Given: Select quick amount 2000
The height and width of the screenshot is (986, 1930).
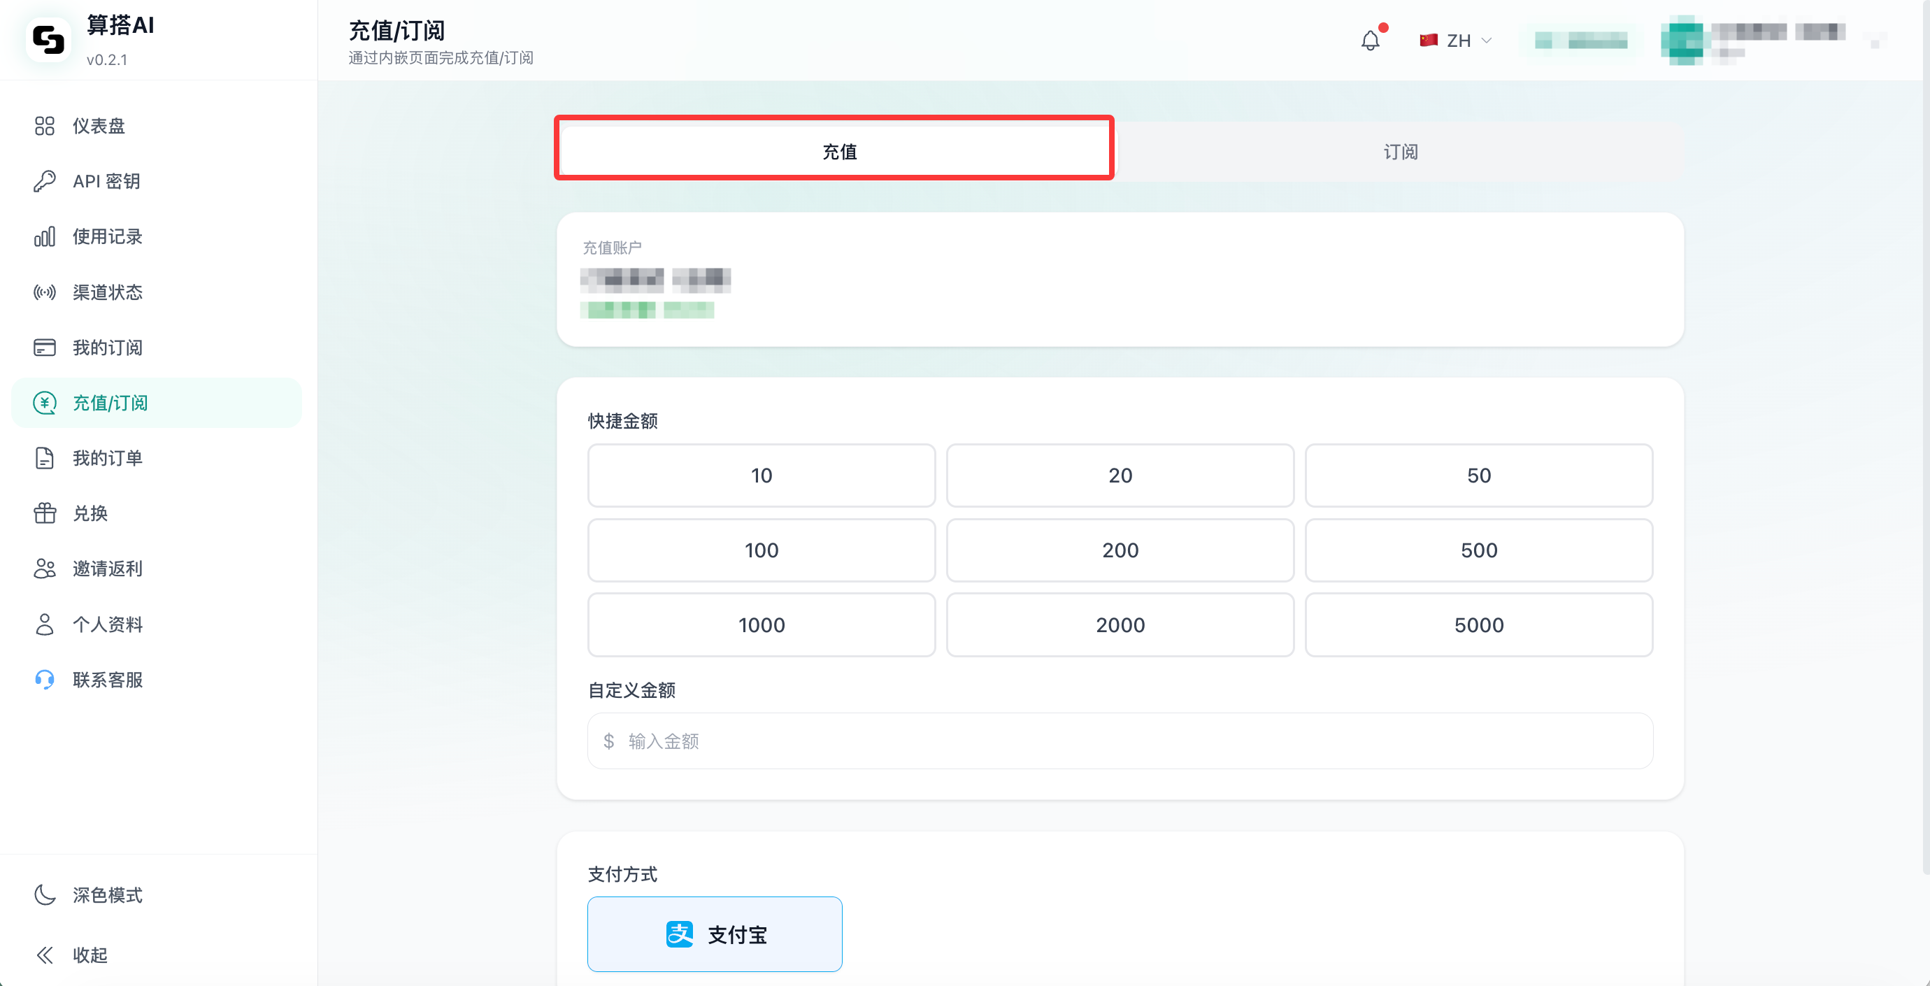Looking at the screenshot, I should click(x=1120, y=625).
